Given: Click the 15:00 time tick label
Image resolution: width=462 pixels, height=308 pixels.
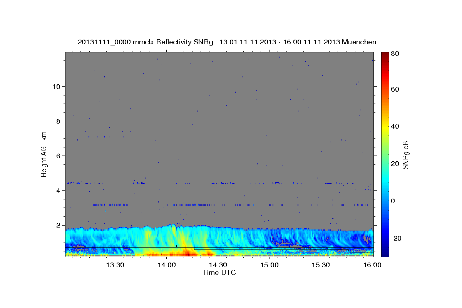Looking at the screenshot, I should [270, 265].
